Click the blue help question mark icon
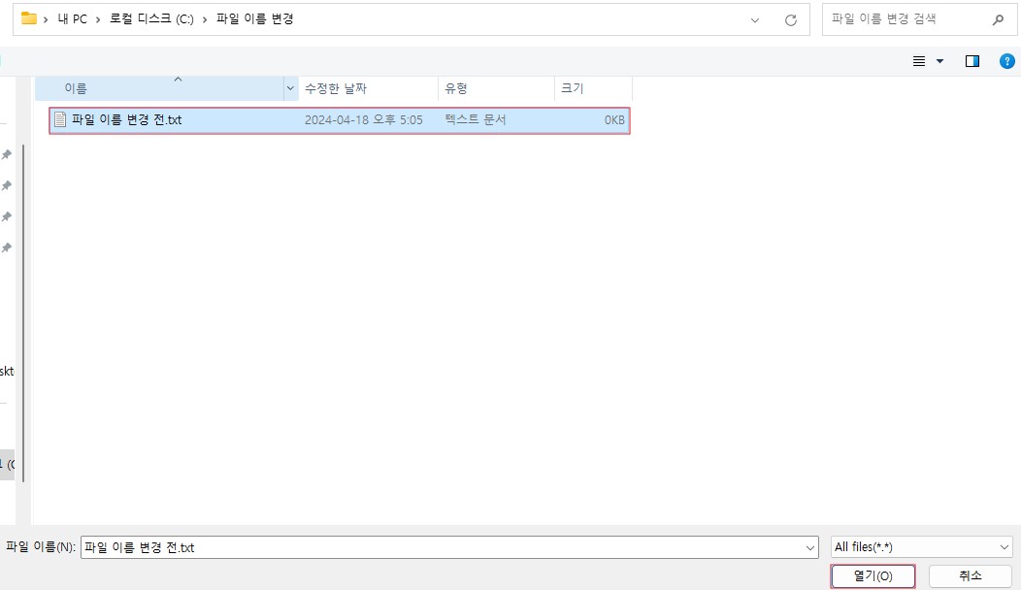The width and height of the screenshot is (1021, 590). [1006, 61]
